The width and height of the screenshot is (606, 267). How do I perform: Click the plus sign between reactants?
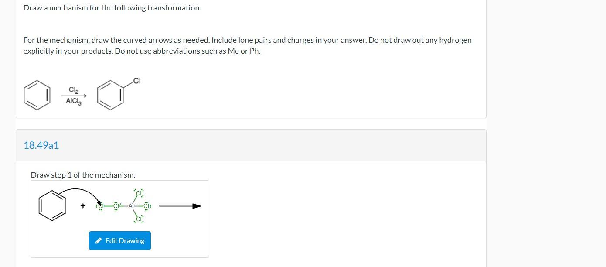(82, 205)
